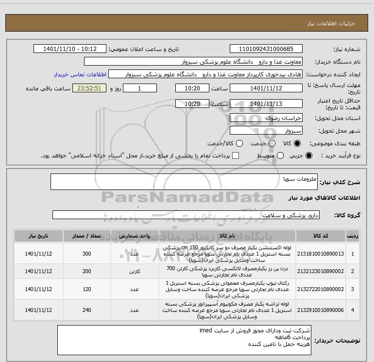Click product code 2131810010890013
Screen dimensions: 374x362
click(x=321, y=254)
